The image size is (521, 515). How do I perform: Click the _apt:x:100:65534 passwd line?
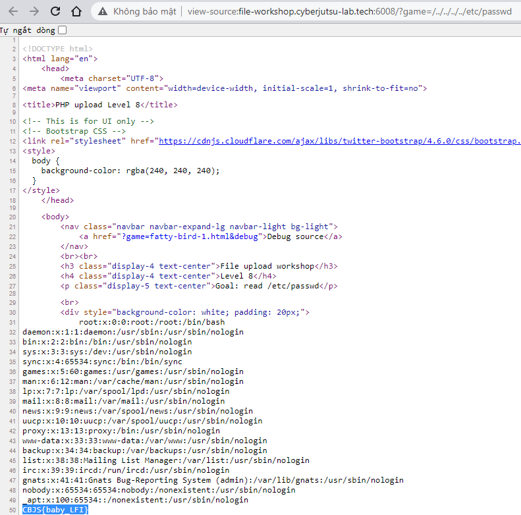135,500
